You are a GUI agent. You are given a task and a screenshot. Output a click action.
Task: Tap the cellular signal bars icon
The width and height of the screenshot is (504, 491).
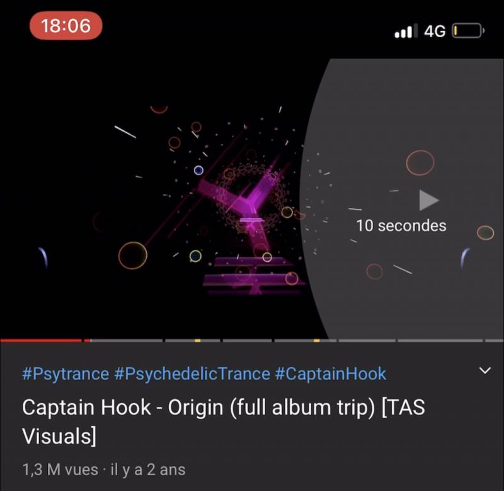406,31
